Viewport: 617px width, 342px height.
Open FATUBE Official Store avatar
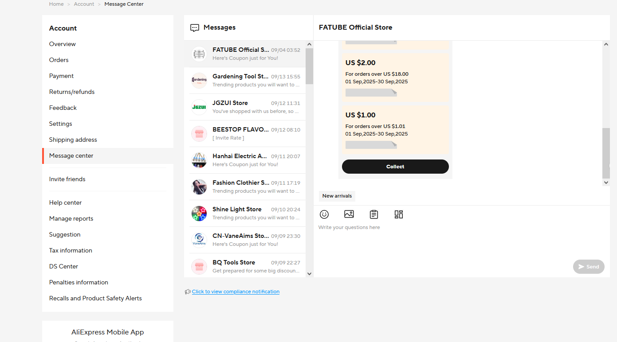(x=199, y=54)
